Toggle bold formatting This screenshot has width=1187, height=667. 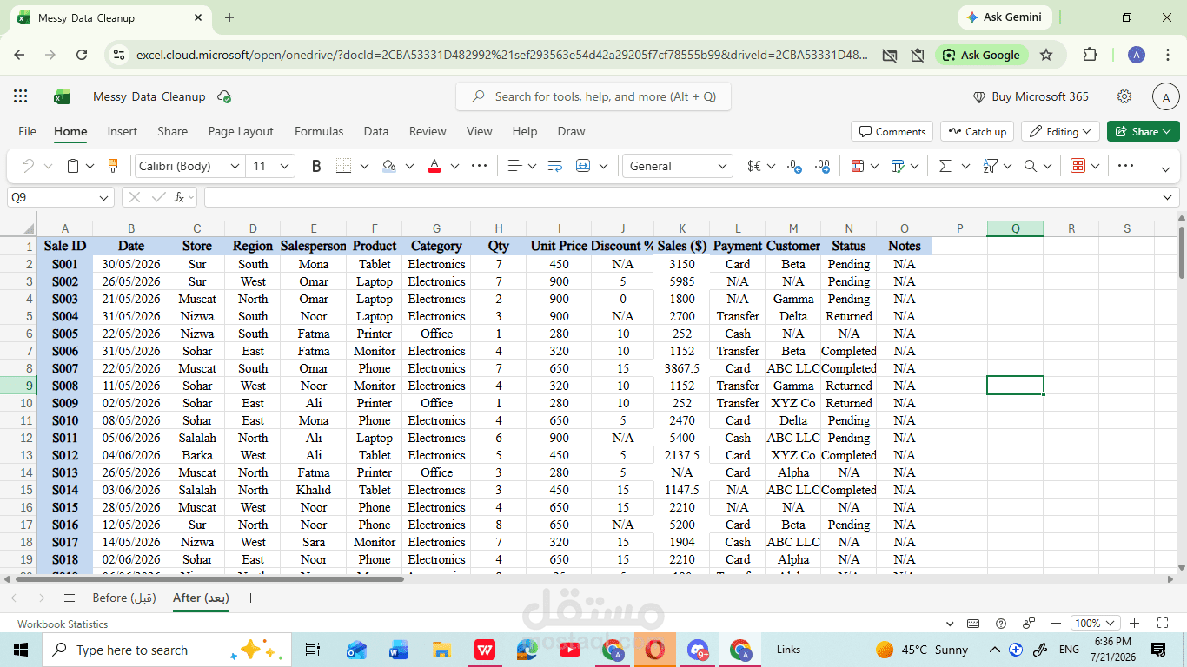point(316,166)
